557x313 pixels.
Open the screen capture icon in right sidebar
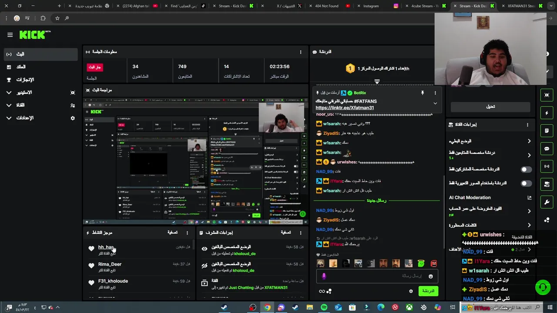pyautogui.click(x=547, y=95)
